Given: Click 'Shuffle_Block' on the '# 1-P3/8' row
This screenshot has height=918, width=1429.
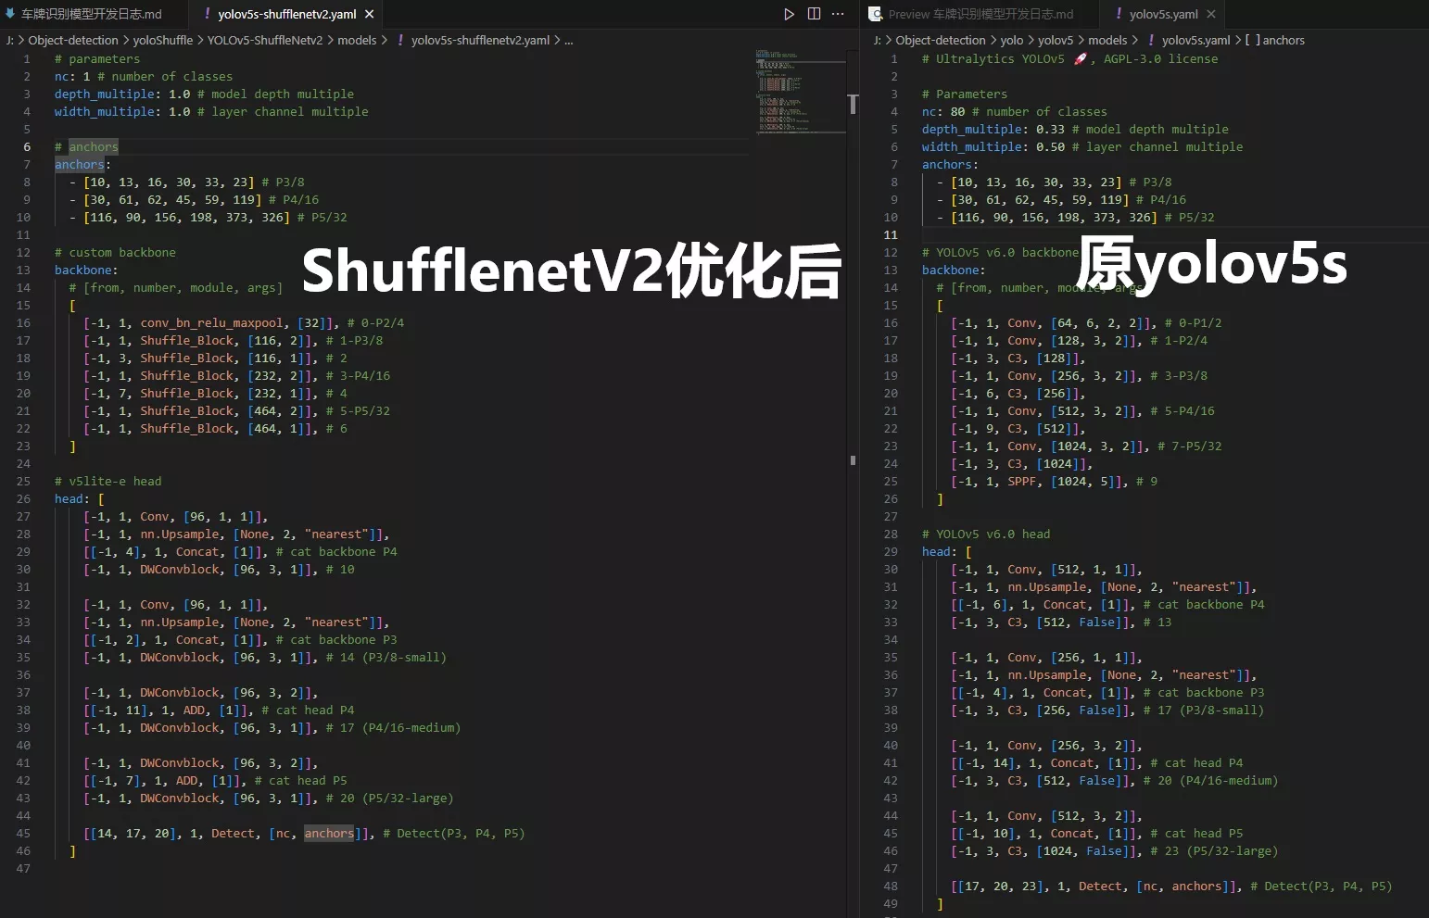Looking at the screenshot, I should [187, 340].
